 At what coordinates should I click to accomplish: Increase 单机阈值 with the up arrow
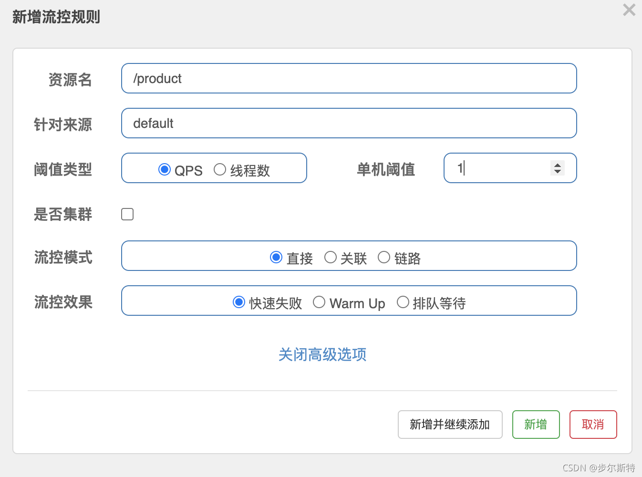pyautogui.click(x=557, y=165)
